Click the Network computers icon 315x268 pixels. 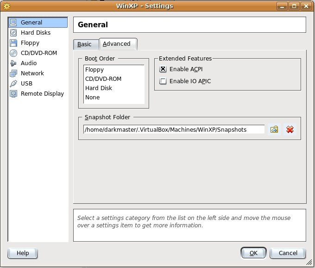point(13,73)
